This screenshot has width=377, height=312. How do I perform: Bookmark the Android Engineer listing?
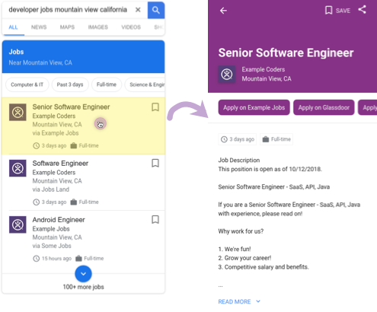[x=155, y=219]
